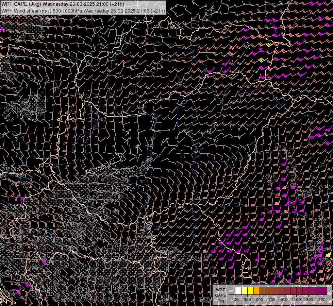Click the white swatch in the CAPE legend
Screen dimensions: 333x306
[x=238, y=291]
